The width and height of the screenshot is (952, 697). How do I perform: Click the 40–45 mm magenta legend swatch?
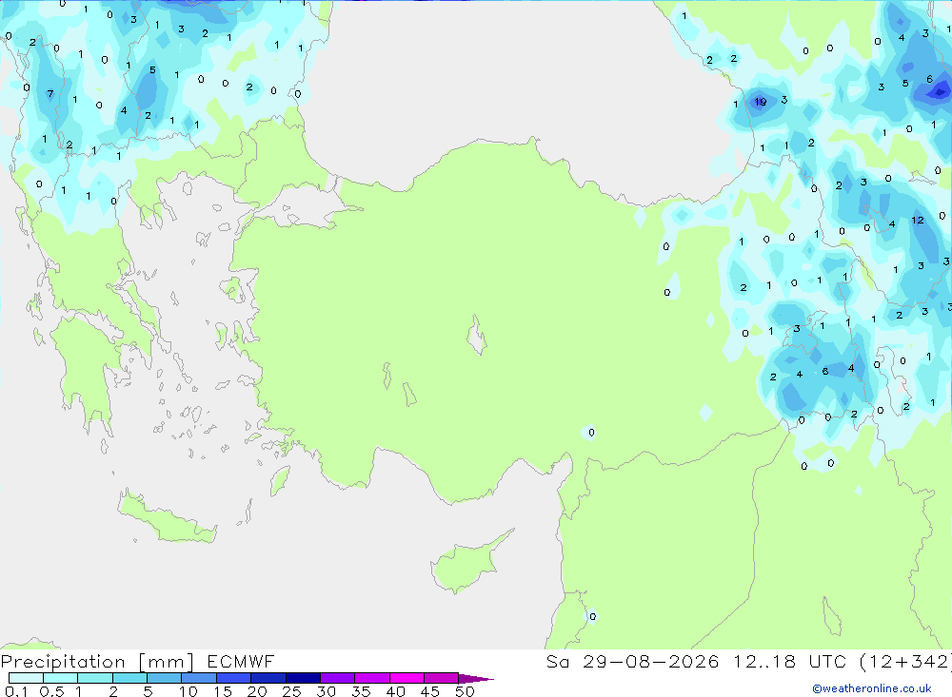[407, 678]
